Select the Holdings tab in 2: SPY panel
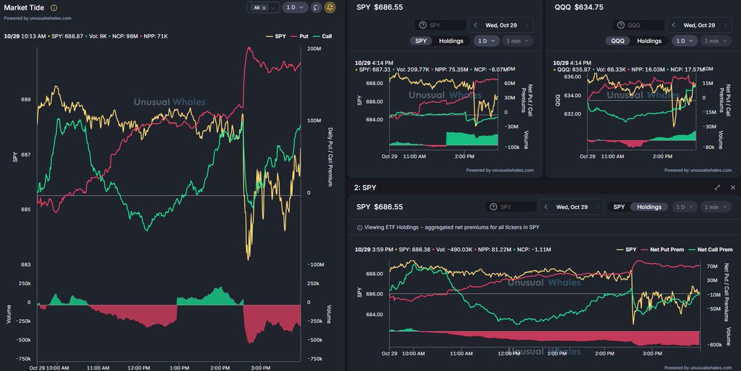741x371 pixels. tap(649, 207)
